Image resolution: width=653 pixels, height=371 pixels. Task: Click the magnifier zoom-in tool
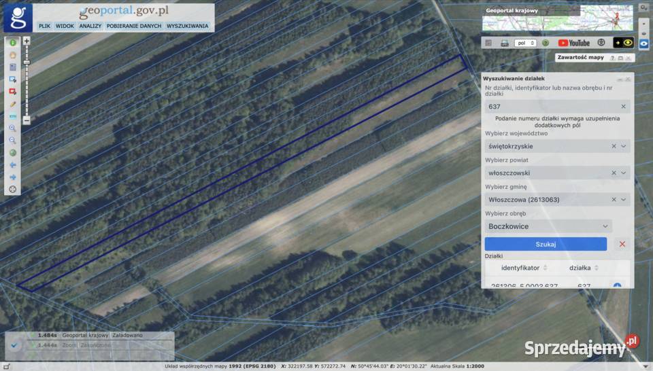pyautogui.click(x=12, y=128)
